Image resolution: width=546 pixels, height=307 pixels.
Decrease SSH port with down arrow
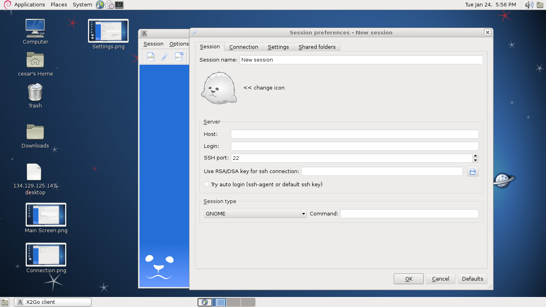coord(475,160)
